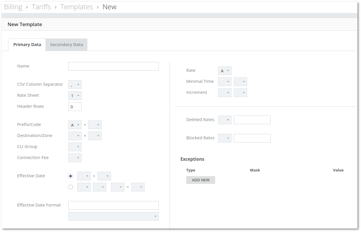The width and height of the screenshot is (361, 232).
Task: Open the Rate column dropdown
Action: tap(225, 71)
